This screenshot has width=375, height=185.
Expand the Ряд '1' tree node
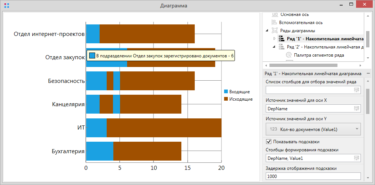click(x=274, y=39)
